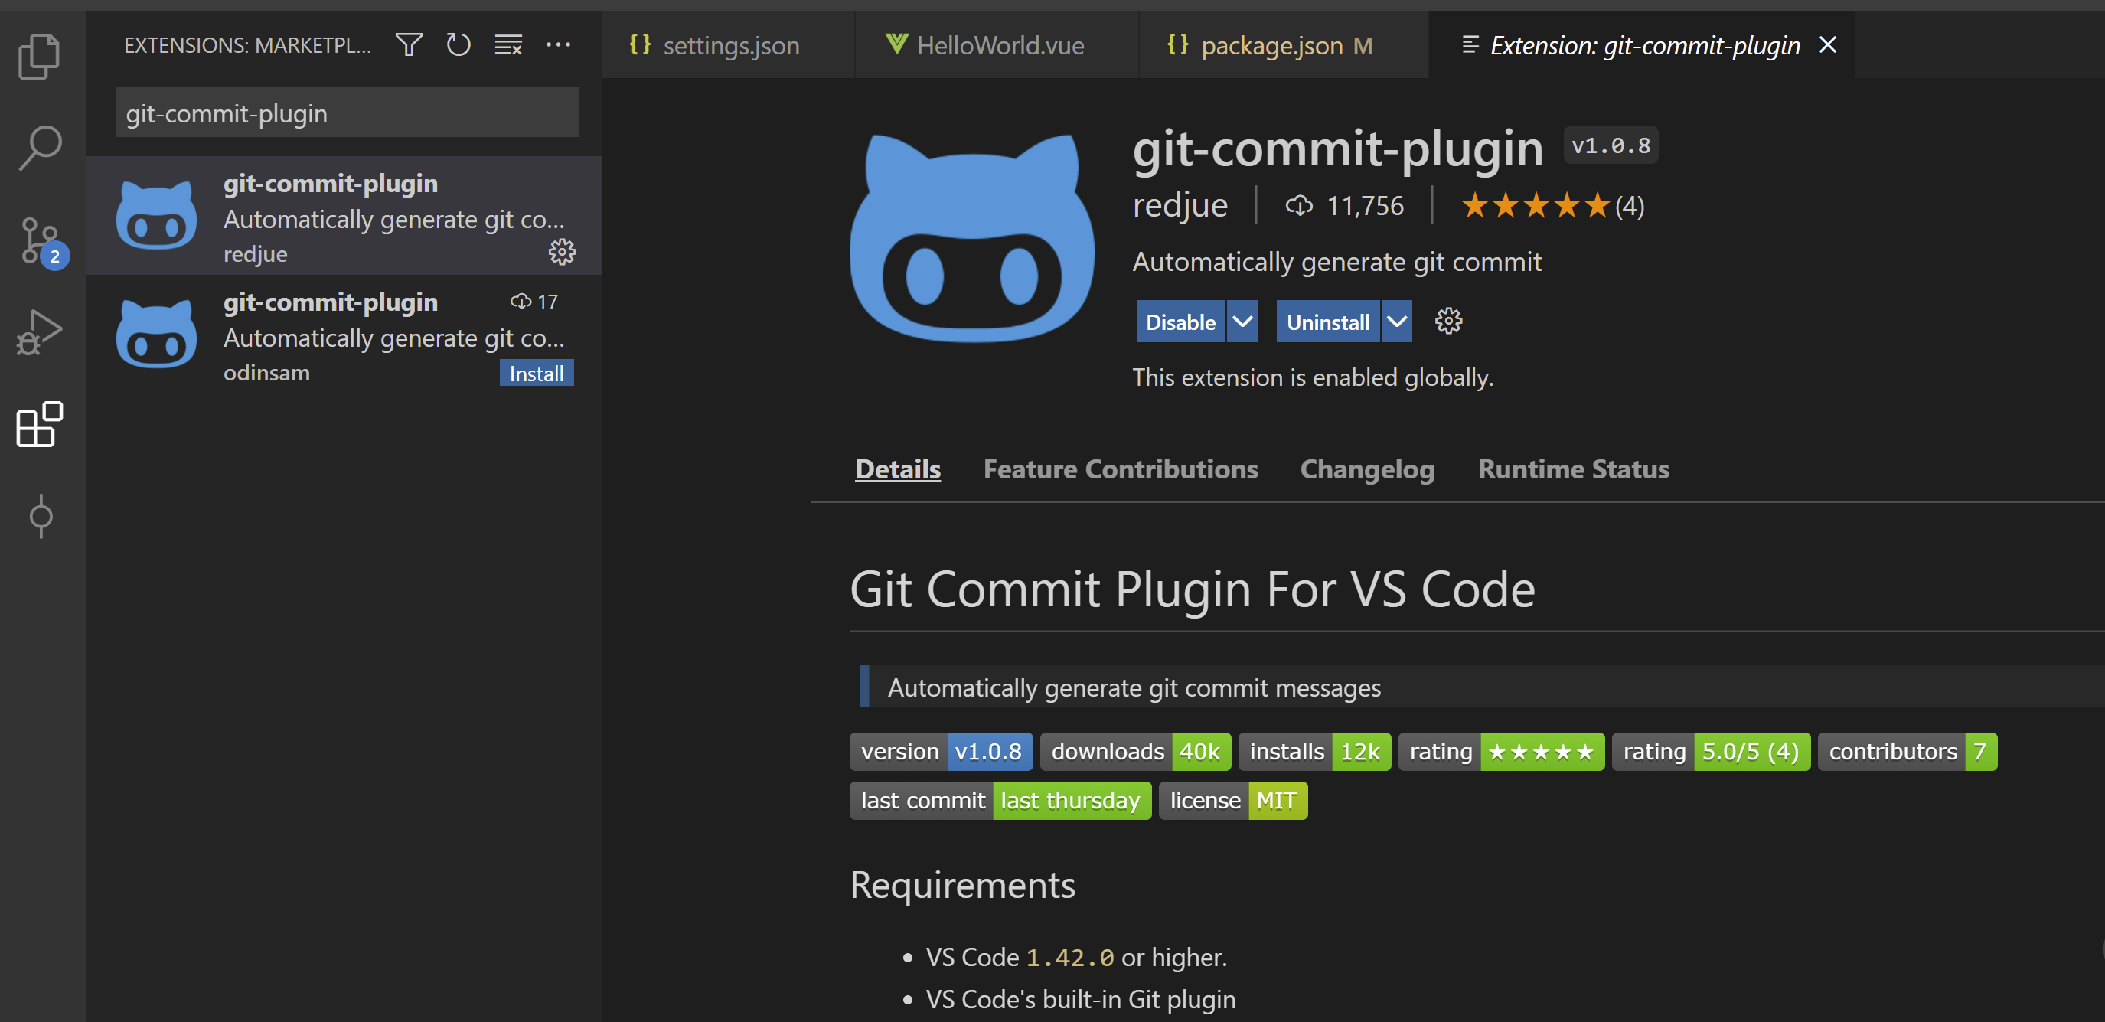Viewport: 2105px width, 1022px height.
Task: Open the git commit graph activity icon
Action: [40, 515]
